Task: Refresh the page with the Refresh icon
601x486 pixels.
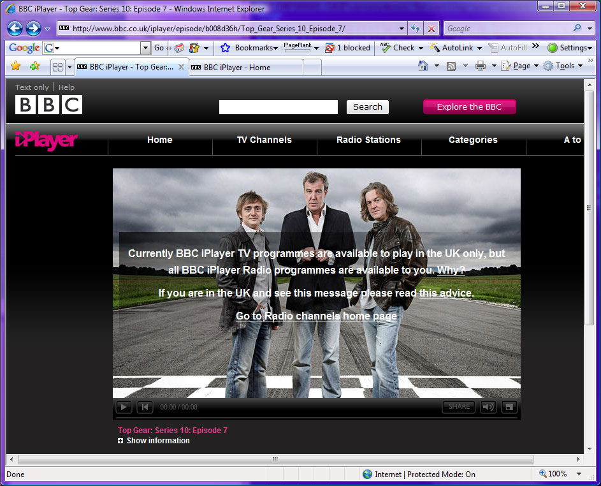Action: coord(416,29)
